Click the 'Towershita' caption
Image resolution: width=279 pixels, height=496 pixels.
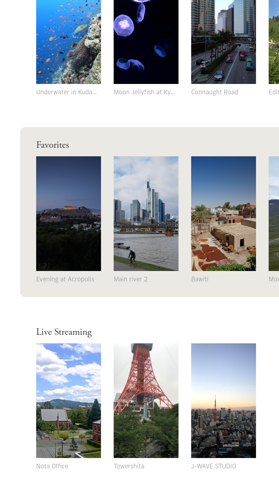coord(129,466)
